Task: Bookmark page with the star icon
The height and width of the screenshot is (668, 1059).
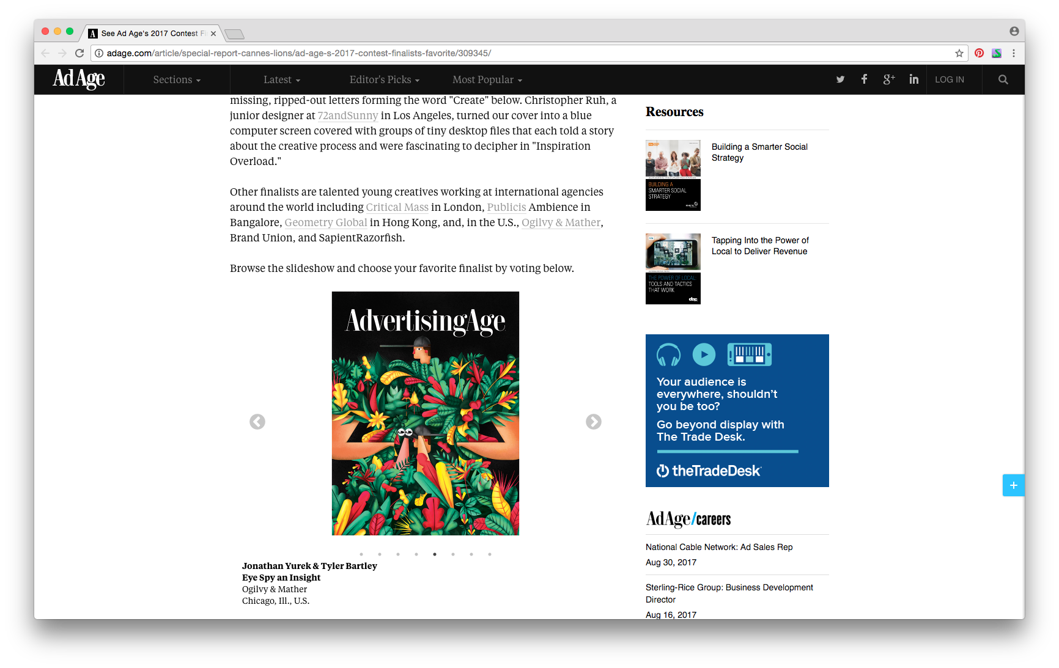Action: [x=959, y=53]
